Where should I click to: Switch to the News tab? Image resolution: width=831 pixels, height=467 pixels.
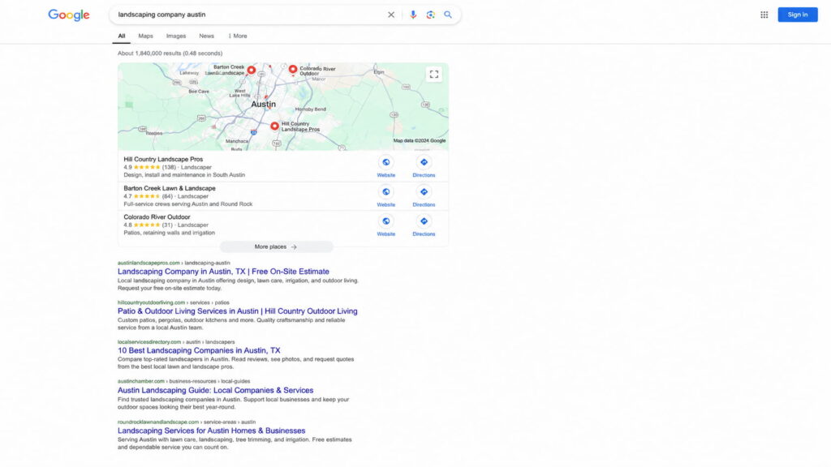207,36
